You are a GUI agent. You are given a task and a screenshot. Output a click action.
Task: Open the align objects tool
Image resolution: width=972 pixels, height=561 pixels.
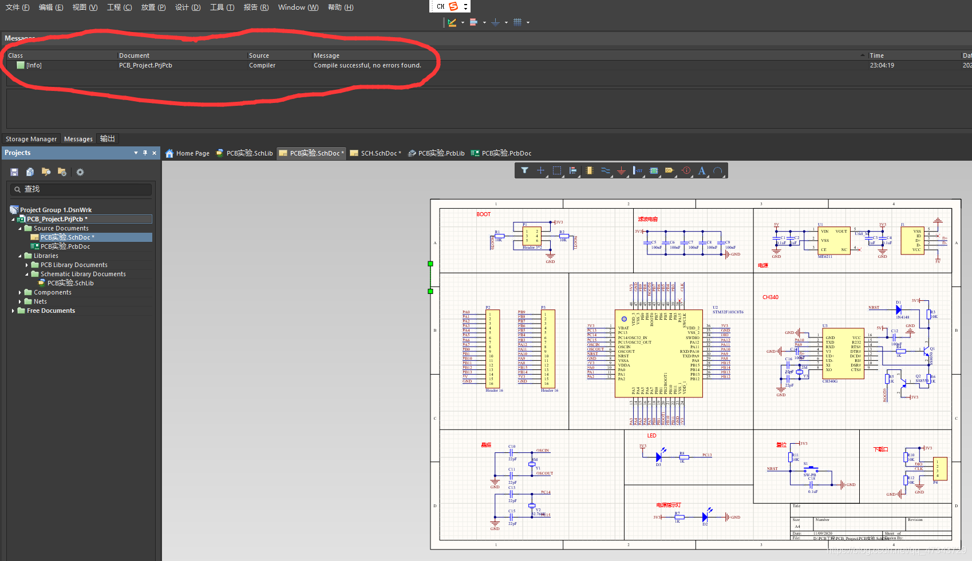click(573, 170)
